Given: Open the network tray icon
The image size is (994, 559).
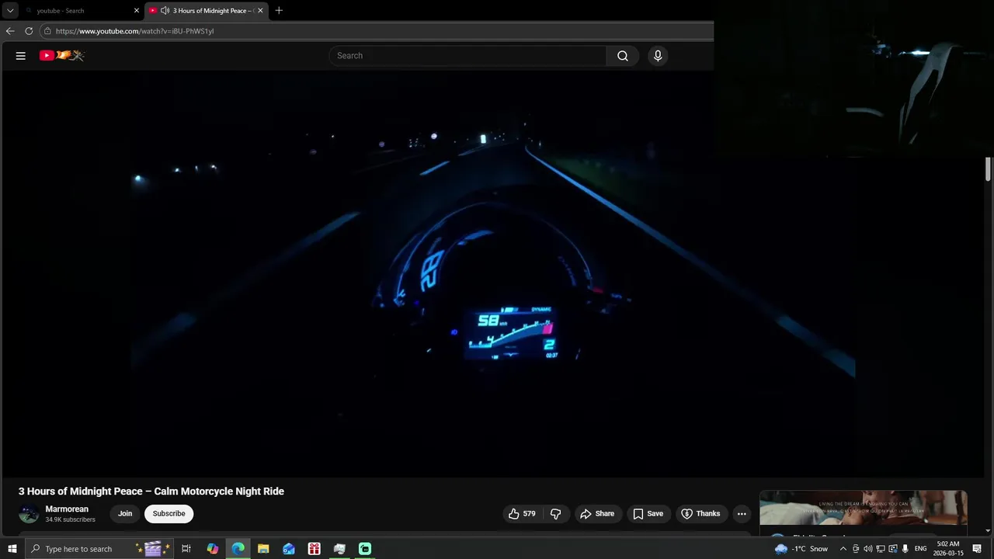Looking at the screenshot, I should (881, 549).
